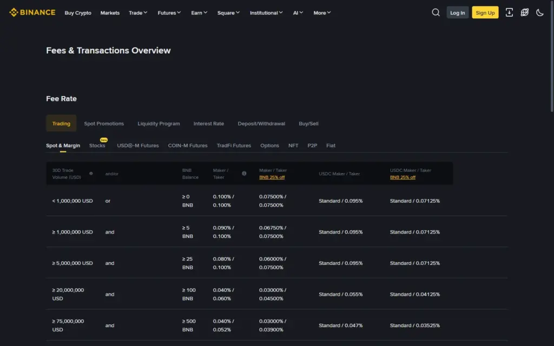Expand the AI dropdown menu
554x346 pixels.
[x=298, y=13]
